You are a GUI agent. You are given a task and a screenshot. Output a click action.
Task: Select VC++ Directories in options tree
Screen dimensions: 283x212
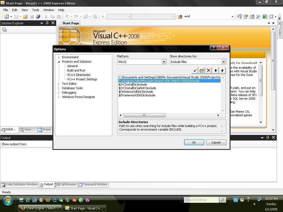click(x=79, y=75)
